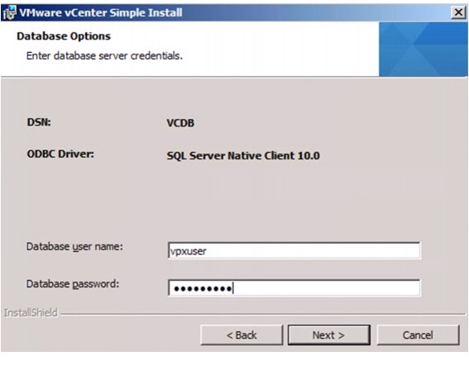469x380 pixels.
Task: Click the SQL Server Native Client 10.0 text
Action: tap(243, 155)
